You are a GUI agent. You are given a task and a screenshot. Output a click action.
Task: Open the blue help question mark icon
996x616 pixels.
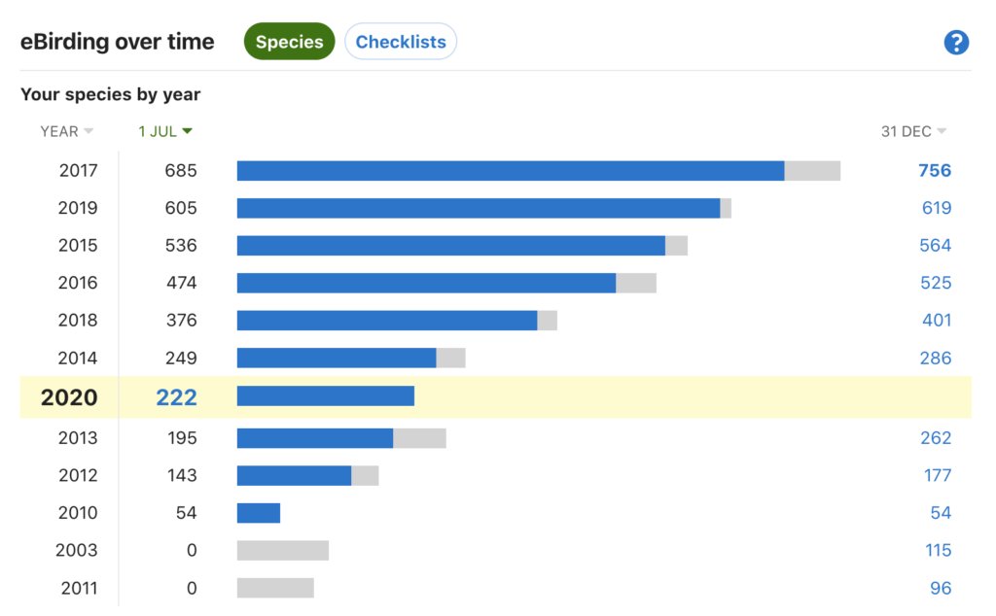tap(956, 43)
